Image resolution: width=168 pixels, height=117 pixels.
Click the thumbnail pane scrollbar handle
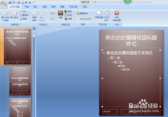[x=34, y=34]
